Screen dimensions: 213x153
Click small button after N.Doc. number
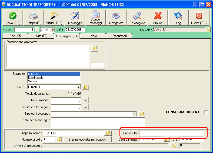point(37,30)
